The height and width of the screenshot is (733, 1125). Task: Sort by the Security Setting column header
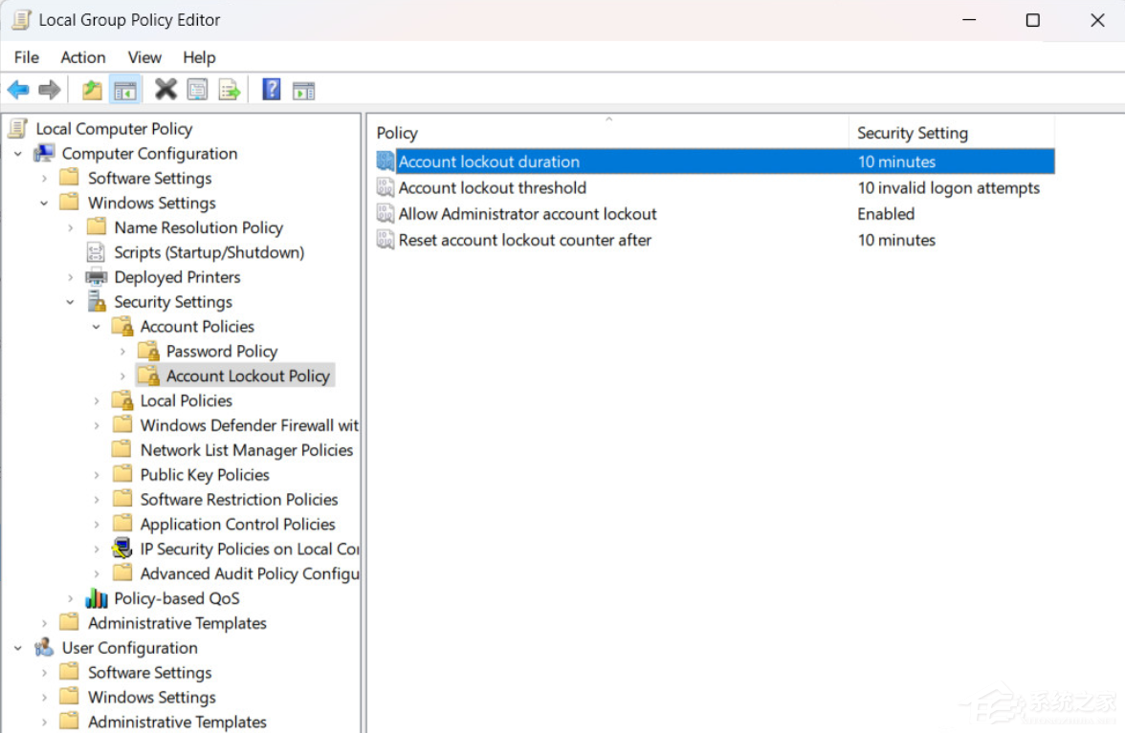click(912, 133)
